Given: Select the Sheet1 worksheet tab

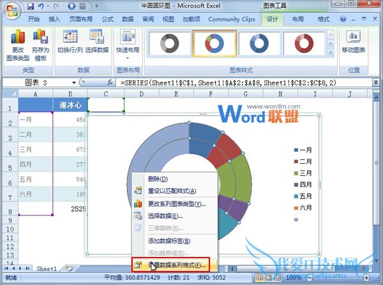Looking at the screenshot, I should (x=47, y=268).
